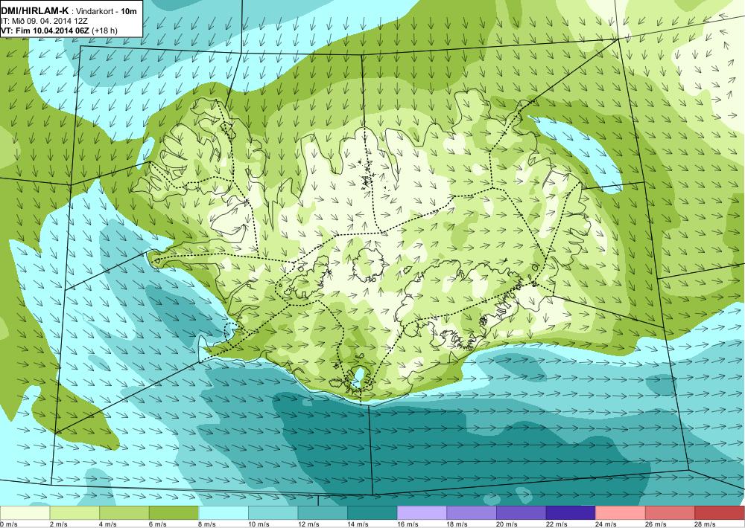Click the pale yellow 0–2 m/s legend swatch
745x528 pixels.
pos(25,513)
